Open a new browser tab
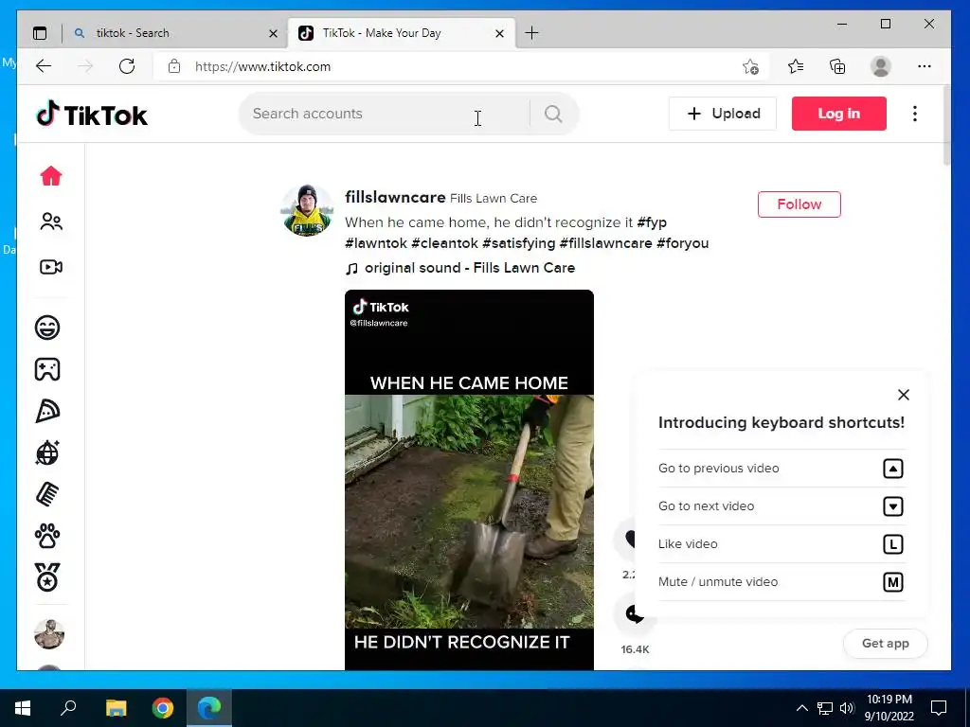This screenshot has width=970, height=727. pos(531,33)
